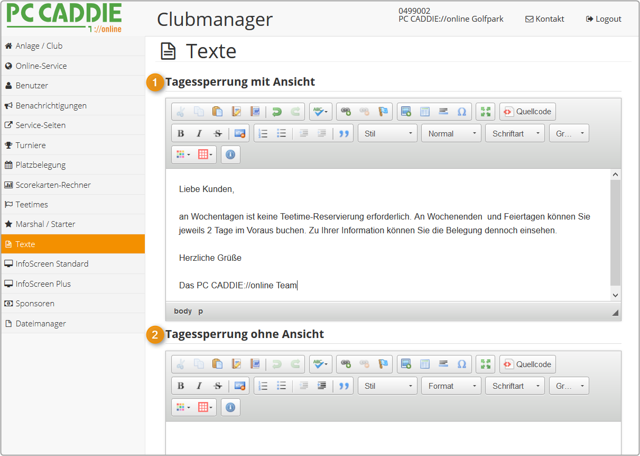The height and width of the screenshot is (456, 640).
Task: Insert anchor flag in mit Ansicht editor
Action: coord(383,112)
